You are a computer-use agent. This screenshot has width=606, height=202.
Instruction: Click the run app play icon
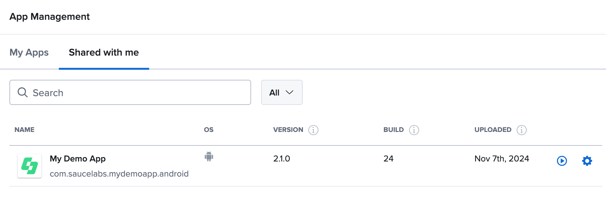[x=562, y=161]
